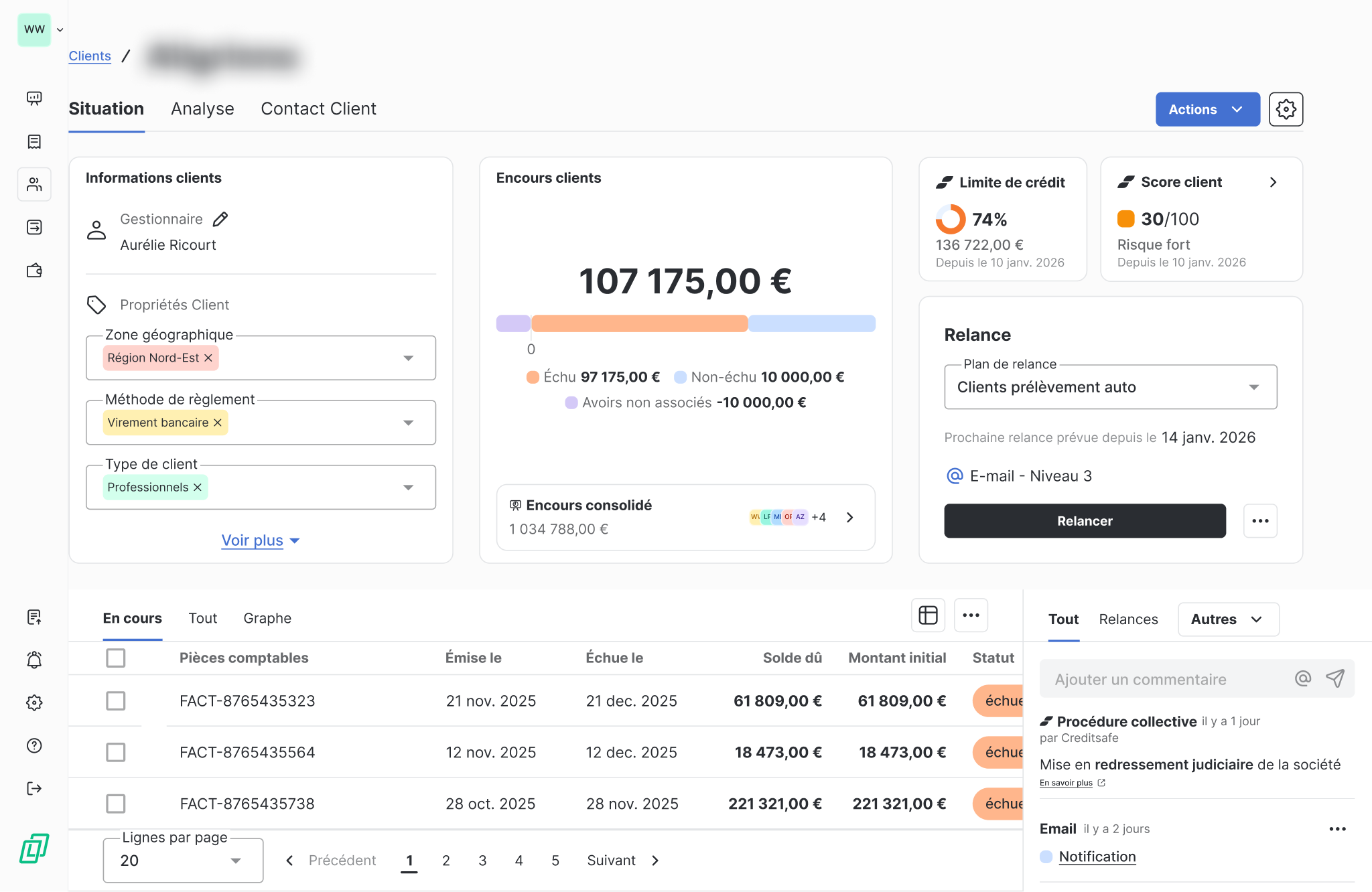The height and width of the screenshot is (892, 1372).
Task: Open the Lignes par page selector
Action: pos(182,861)
